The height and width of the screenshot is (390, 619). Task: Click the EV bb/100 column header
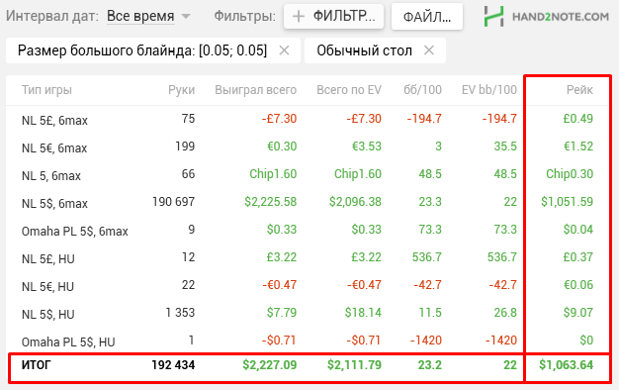(x=489, y=90)
